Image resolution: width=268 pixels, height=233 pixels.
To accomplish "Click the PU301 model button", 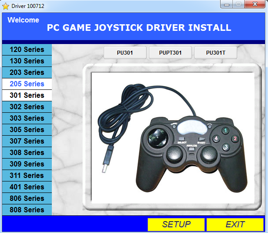I will [125, 53].
